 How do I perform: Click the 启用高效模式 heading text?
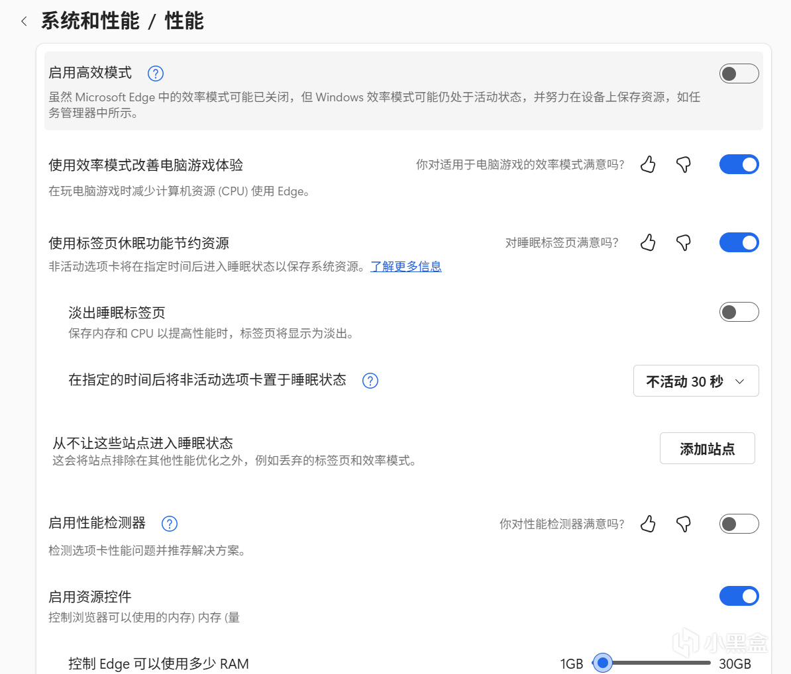[x=90, y=73]
